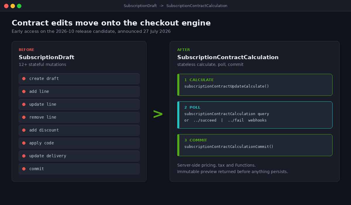Screen dimensions: 351x205
Task: Click the ../succeed | ../fail webhooks line
Action: [225, 120]
